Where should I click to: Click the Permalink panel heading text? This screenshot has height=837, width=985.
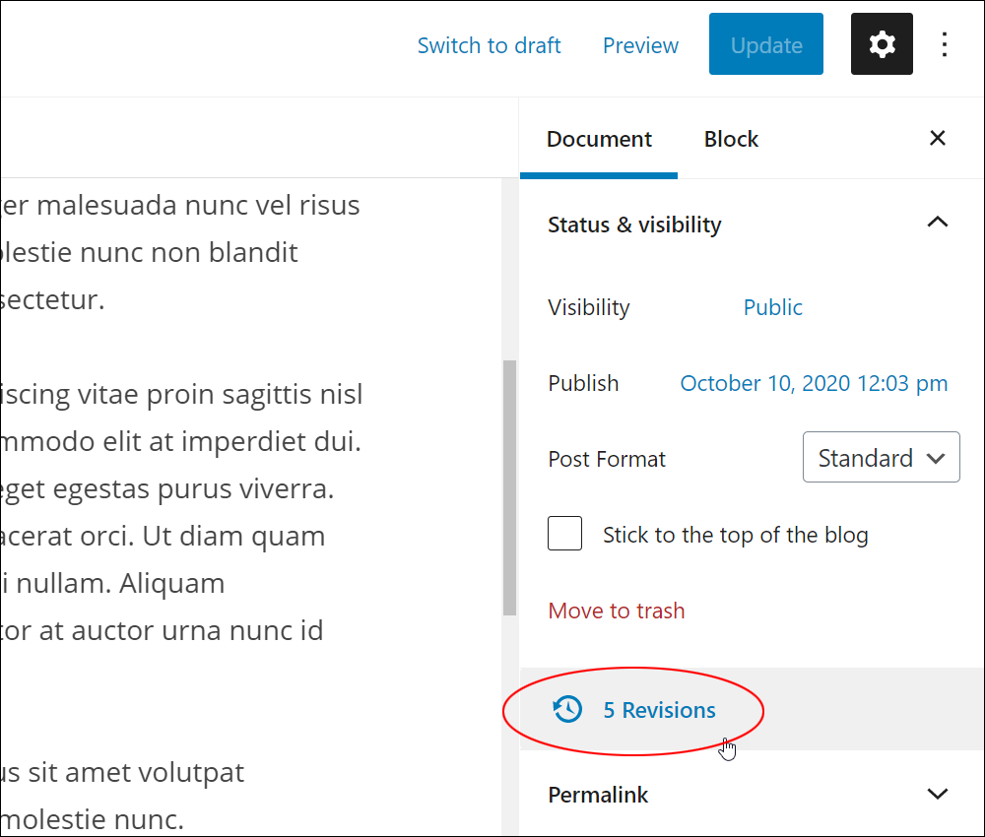tap(598, 795)
